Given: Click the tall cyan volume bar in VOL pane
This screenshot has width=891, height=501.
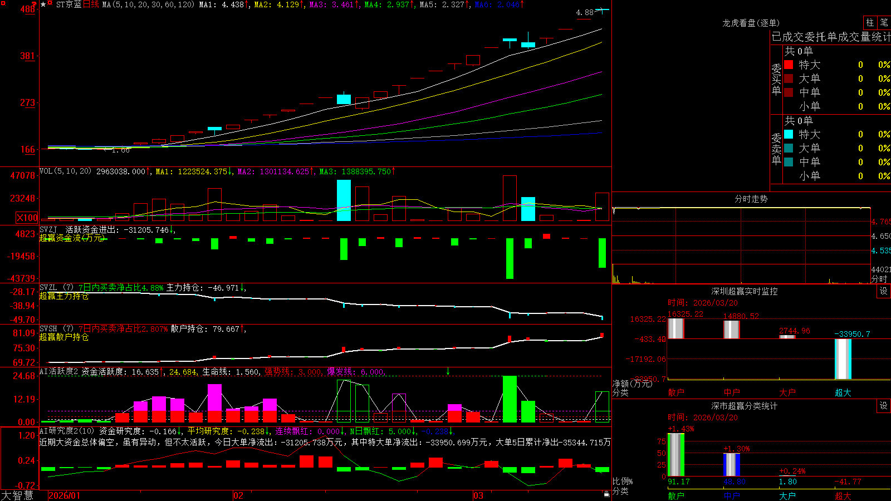Looking at the screenshot, I should point(344,200).
